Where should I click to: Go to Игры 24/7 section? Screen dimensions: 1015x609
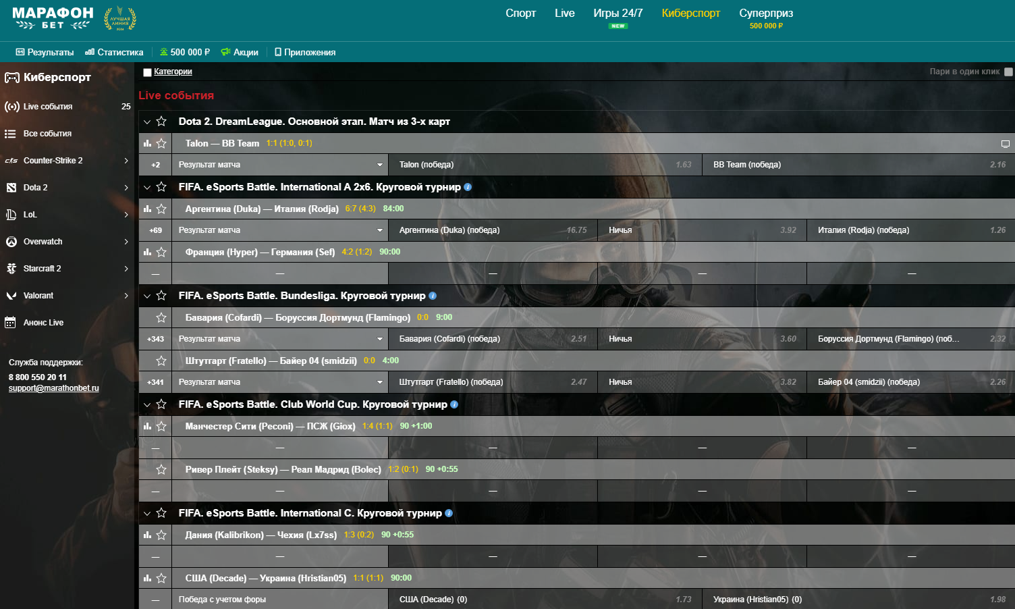[618, 14]
